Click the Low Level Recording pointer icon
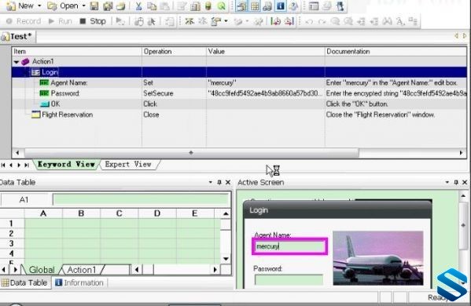The image size is (471, 306). point(152,21)
